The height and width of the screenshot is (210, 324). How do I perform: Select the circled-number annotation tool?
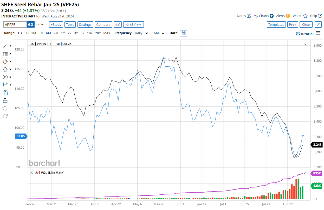point(5,77)
